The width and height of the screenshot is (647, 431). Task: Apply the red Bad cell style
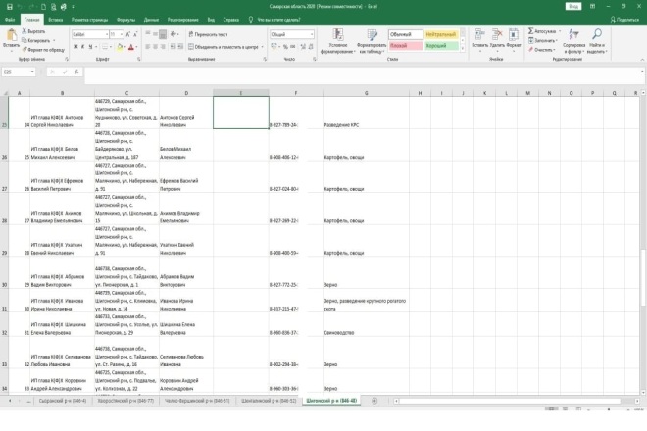click(x=406, y=46)
